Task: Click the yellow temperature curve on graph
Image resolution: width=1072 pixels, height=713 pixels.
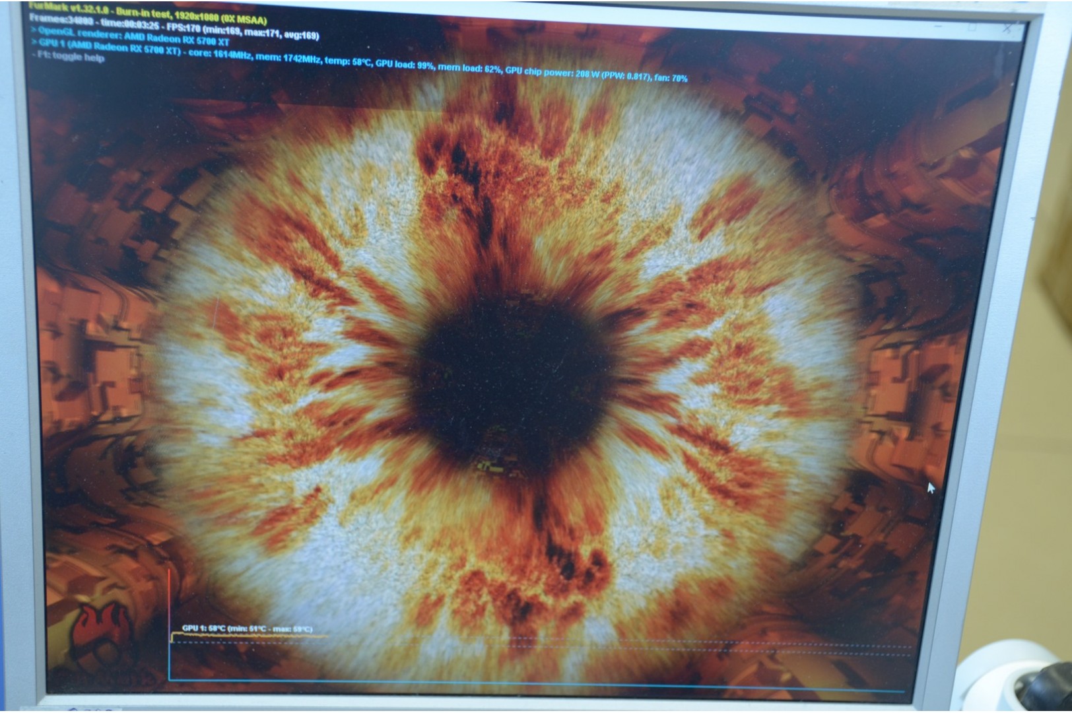Action: [x=250, y=637]
